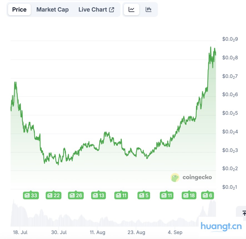Expand the news marker labeled 18

point(189,195)
